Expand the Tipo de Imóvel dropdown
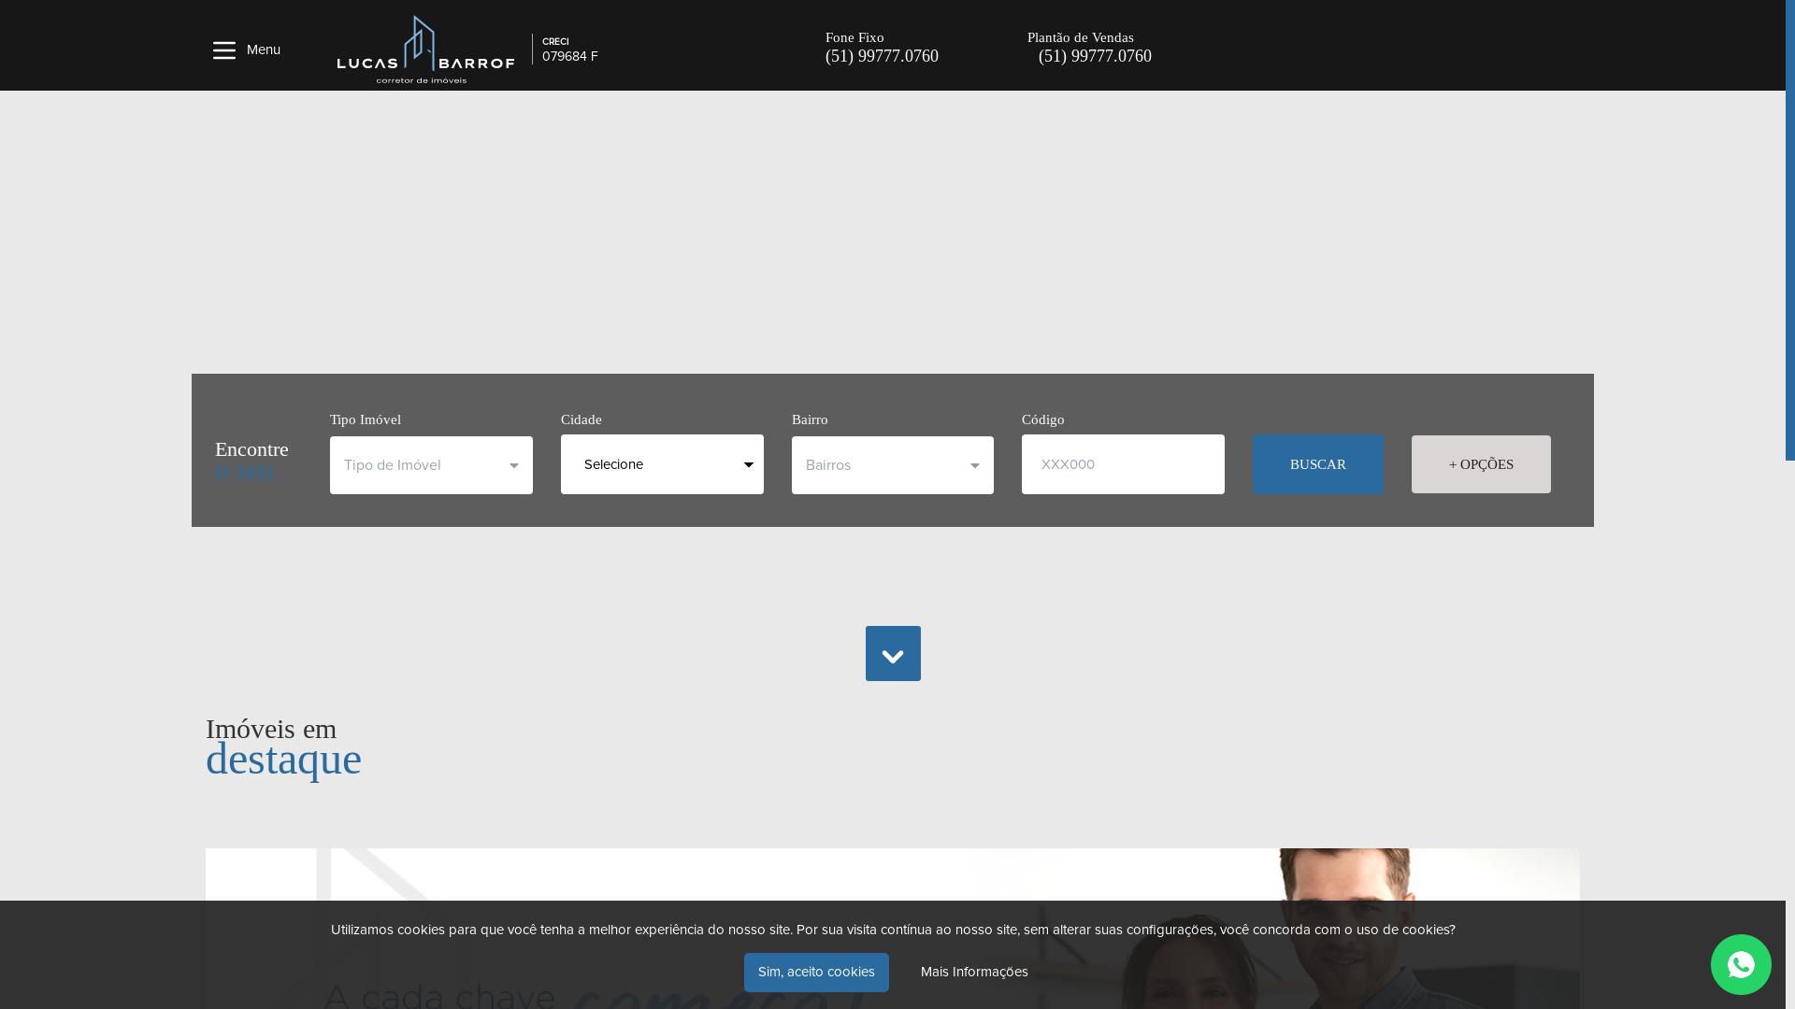This screenshot has height=1009, width=1795. pos(431,465)
